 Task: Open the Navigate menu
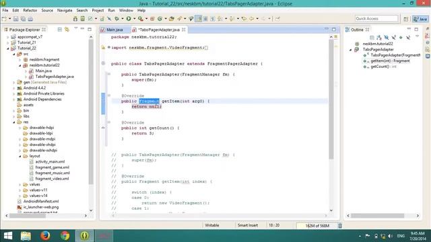(65, 11)
